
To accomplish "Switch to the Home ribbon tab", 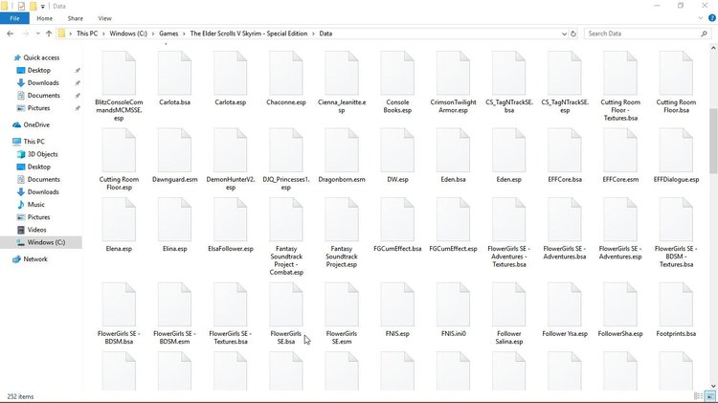I will (x=44, y=18).
